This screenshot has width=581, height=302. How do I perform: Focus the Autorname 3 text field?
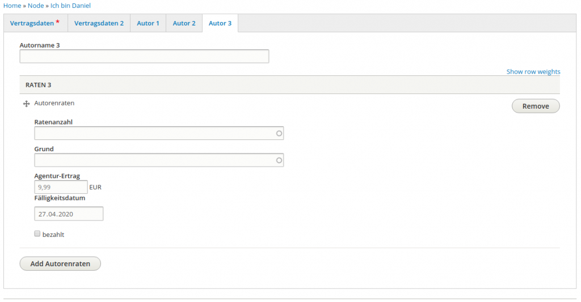144,57
